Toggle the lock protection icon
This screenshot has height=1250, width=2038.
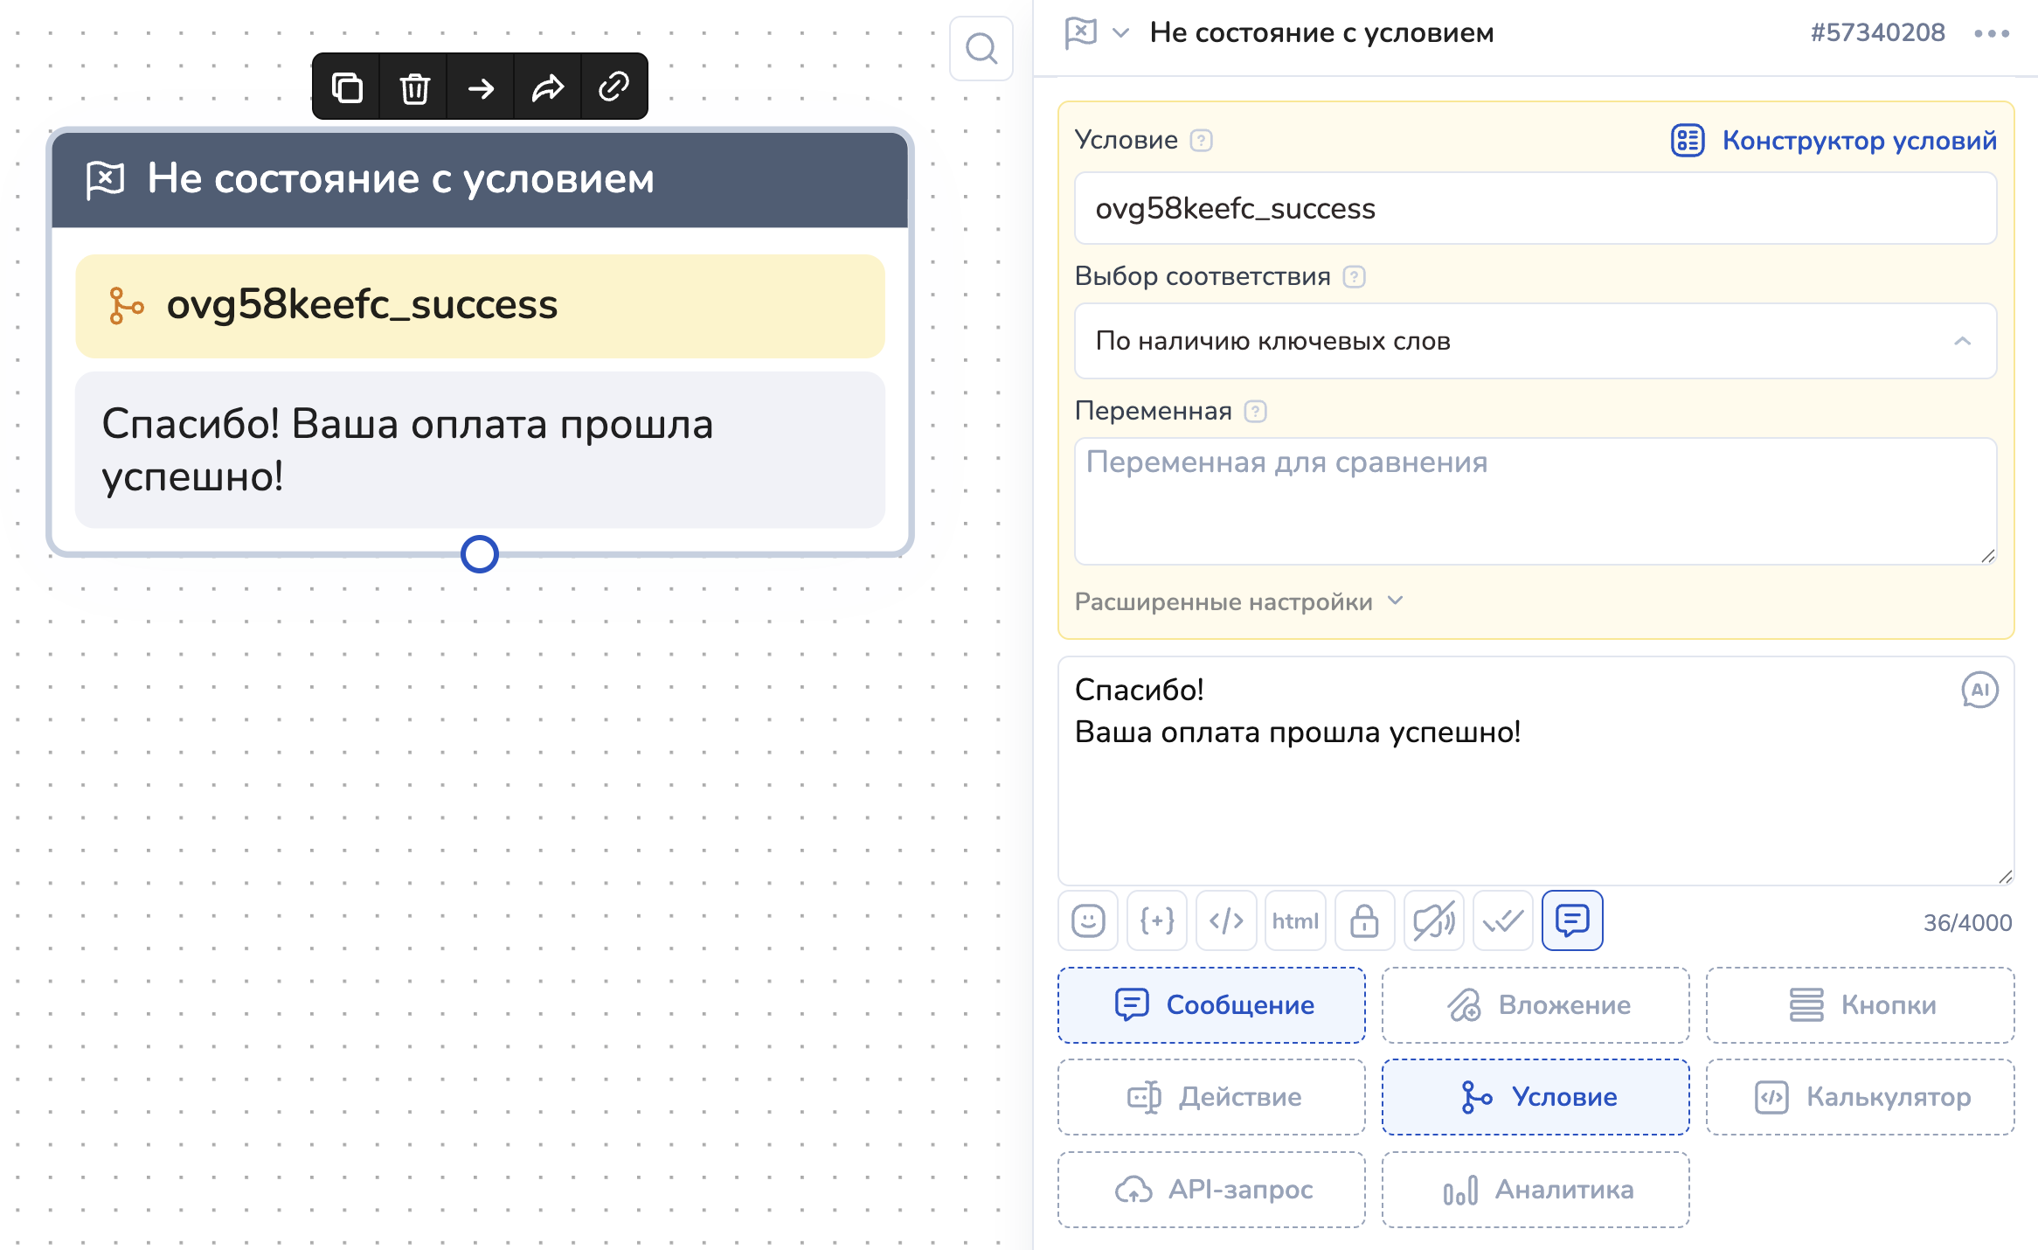1363,920
